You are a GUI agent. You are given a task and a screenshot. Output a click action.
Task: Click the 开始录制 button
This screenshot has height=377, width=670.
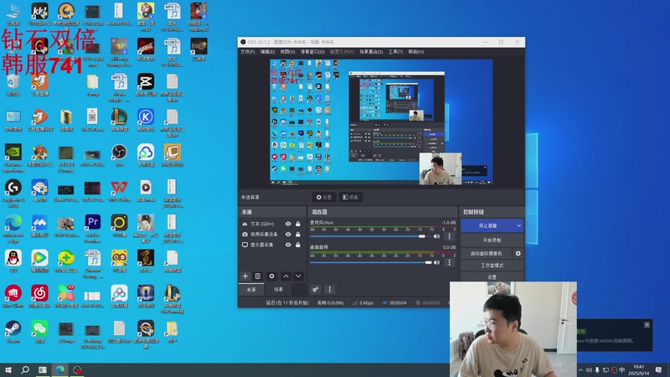tap(492, 240)
